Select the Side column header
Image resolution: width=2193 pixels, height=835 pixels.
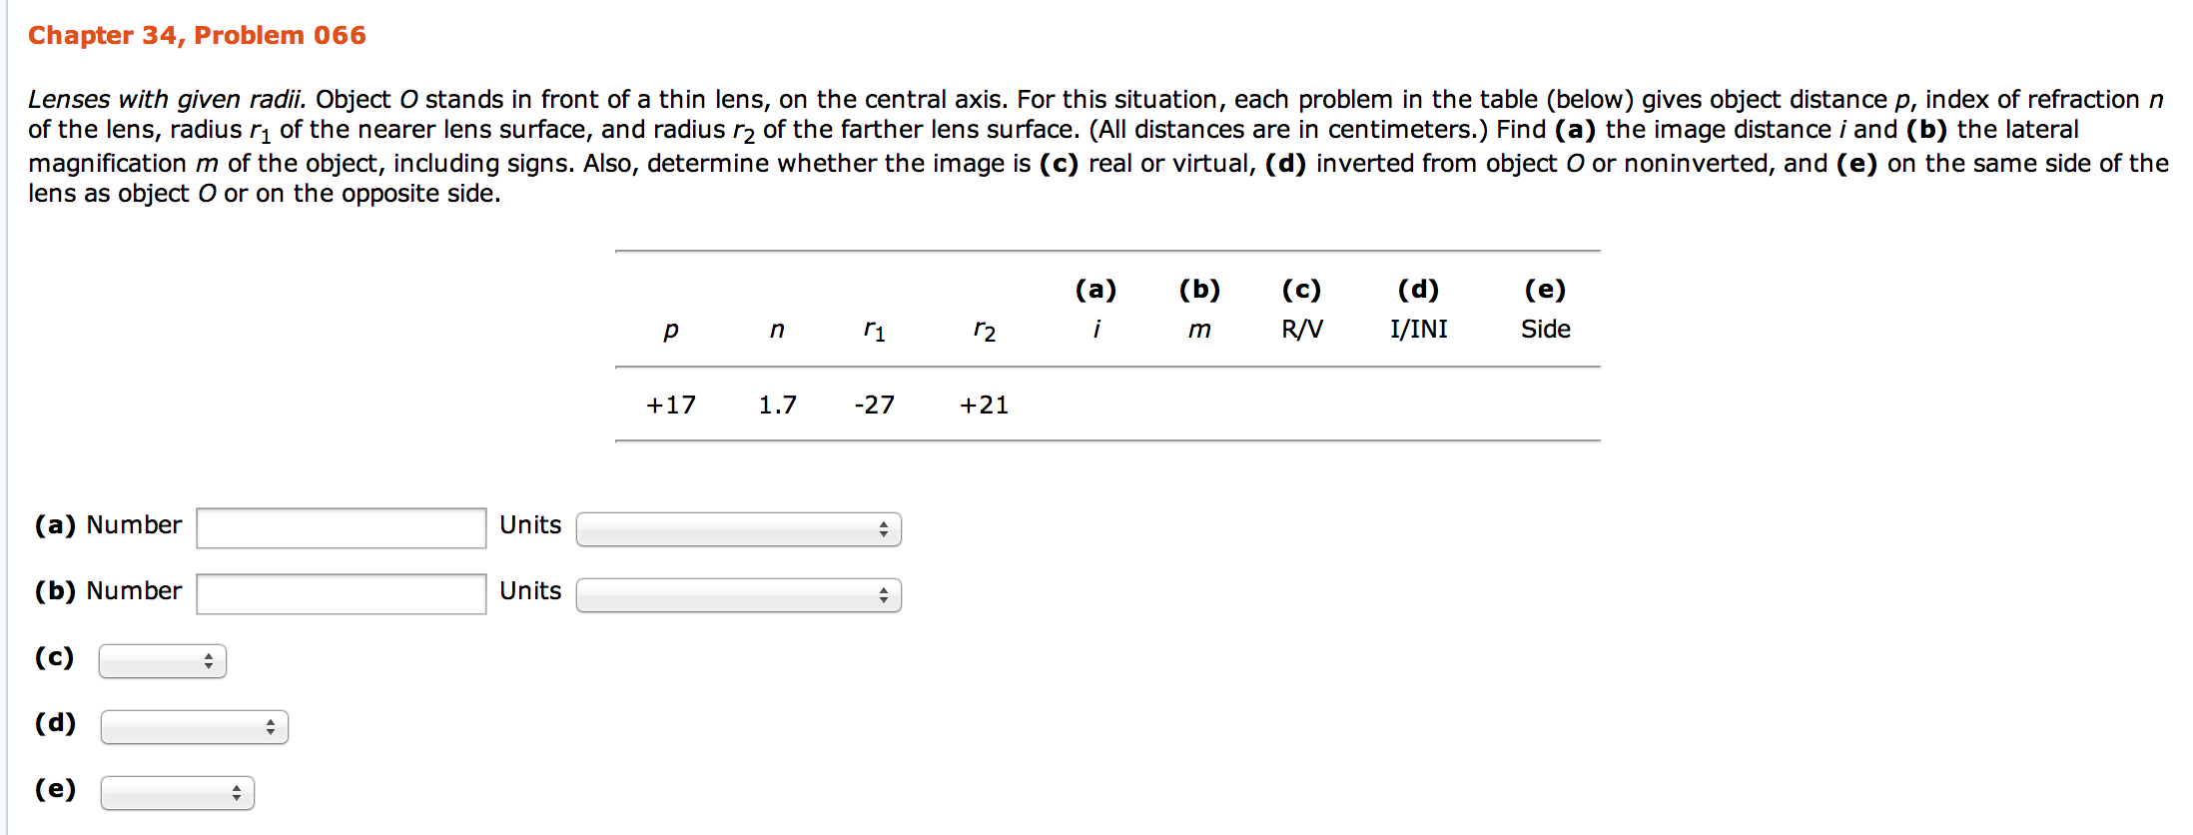[x=1545, y=330]
